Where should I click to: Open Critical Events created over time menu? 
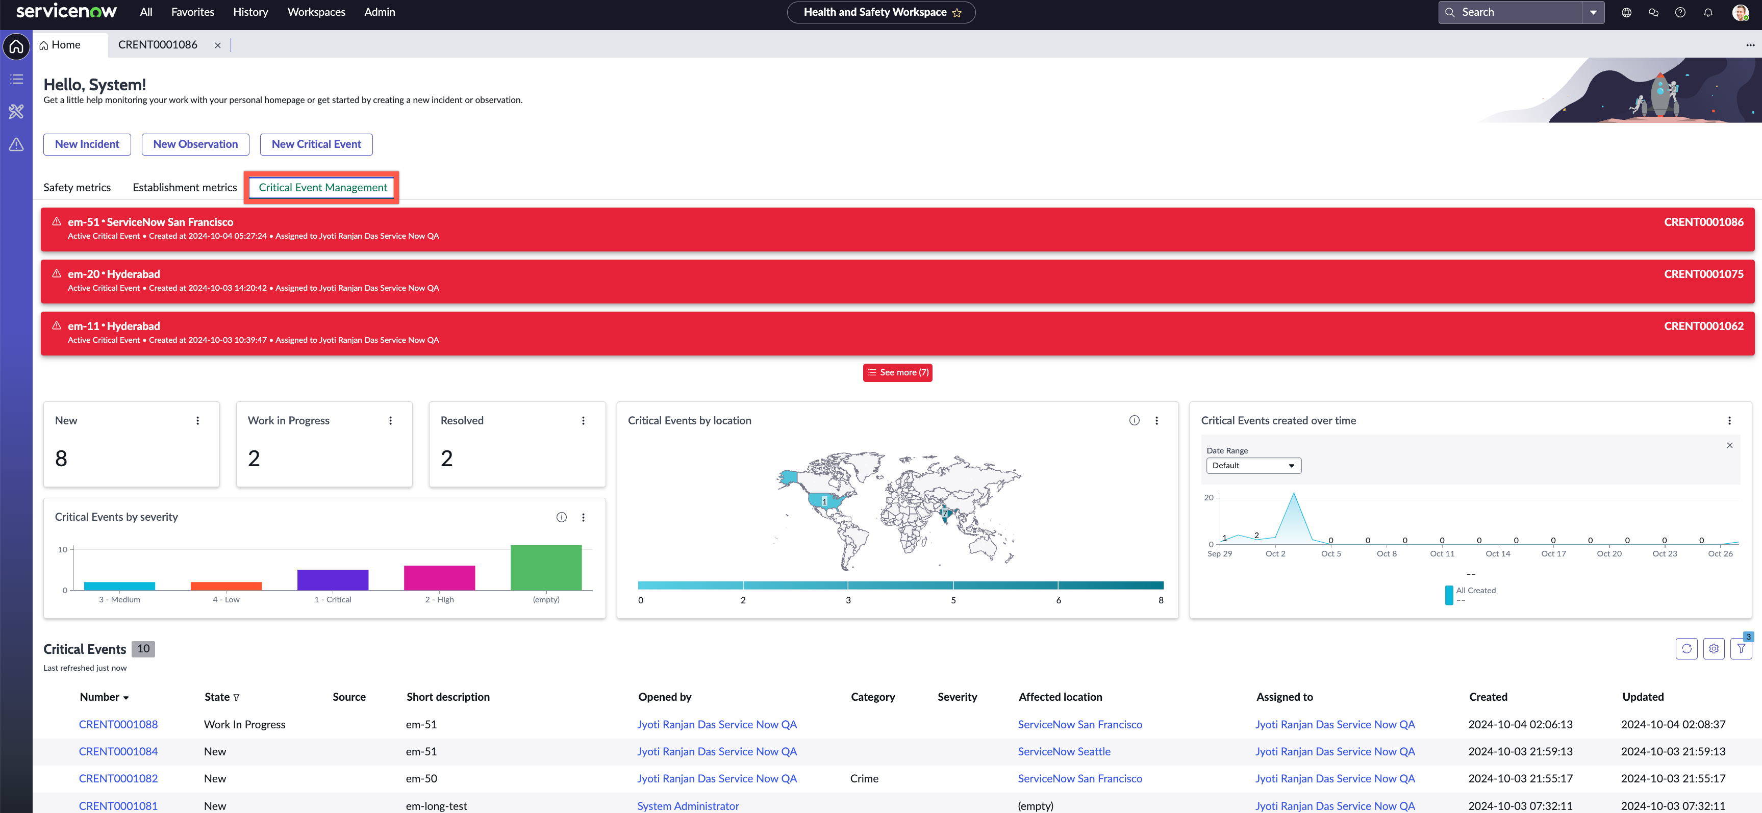pyautogui.click(x=1730, y=420)
